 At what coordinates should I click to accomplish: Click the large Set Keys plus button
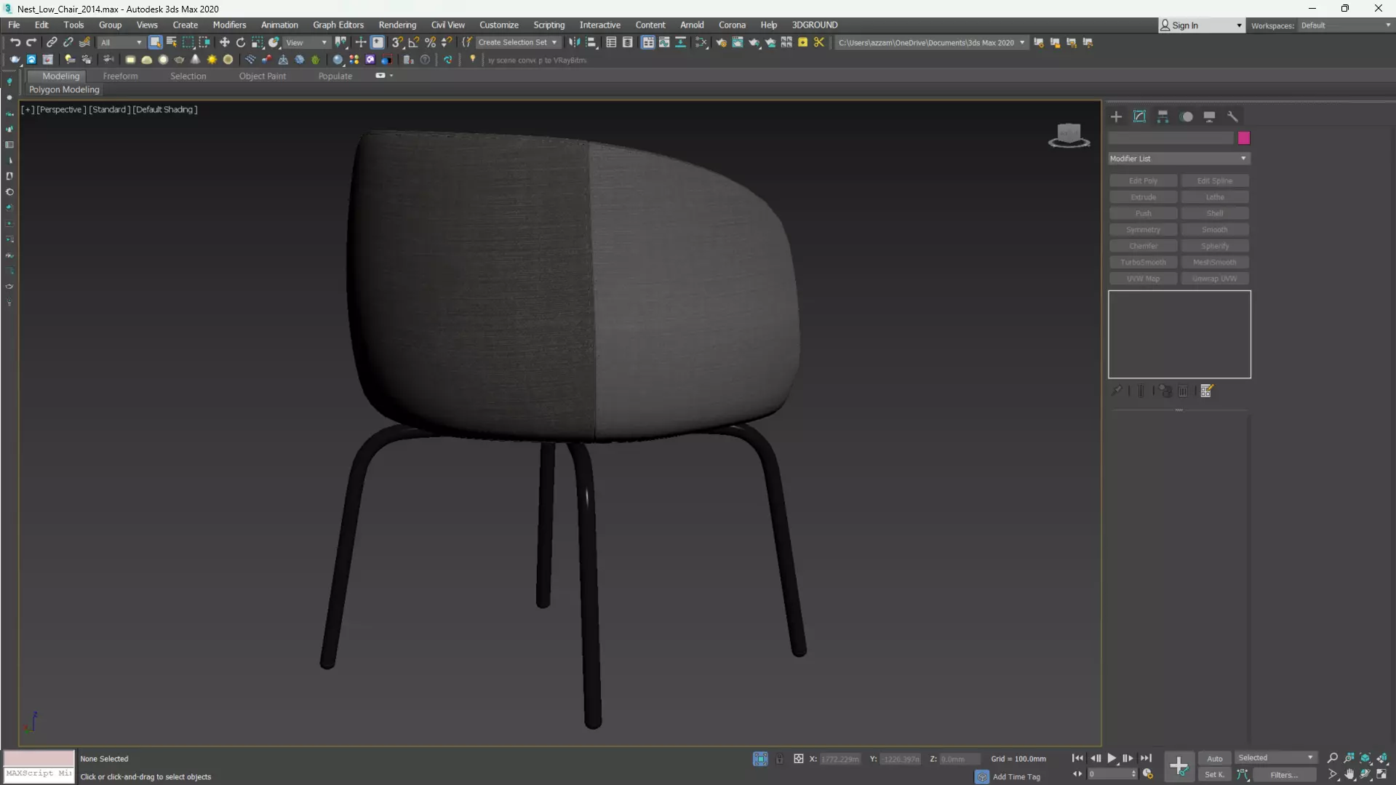click(x=1178, y=766)
